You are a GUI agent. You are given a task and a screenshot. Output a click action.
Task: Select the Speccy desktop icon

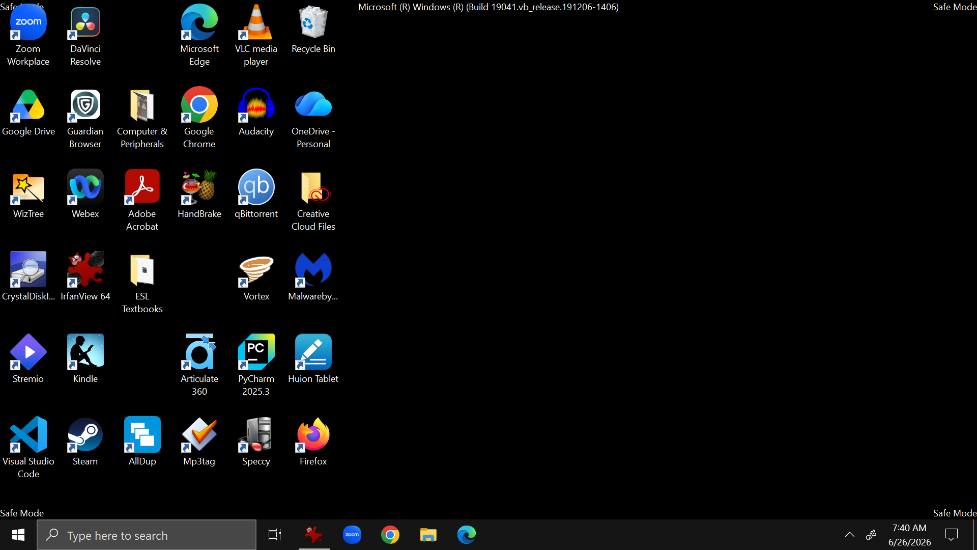click(x=256, y=442)
